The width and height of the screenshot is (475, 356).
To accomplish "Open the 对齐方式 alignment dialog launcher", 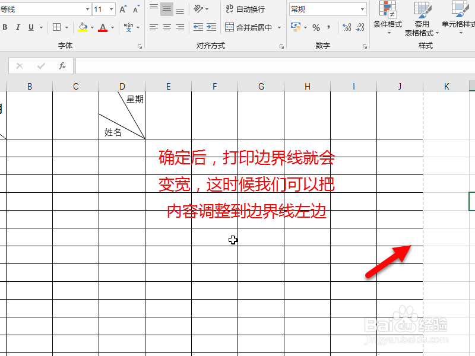I will coord(281,46).
